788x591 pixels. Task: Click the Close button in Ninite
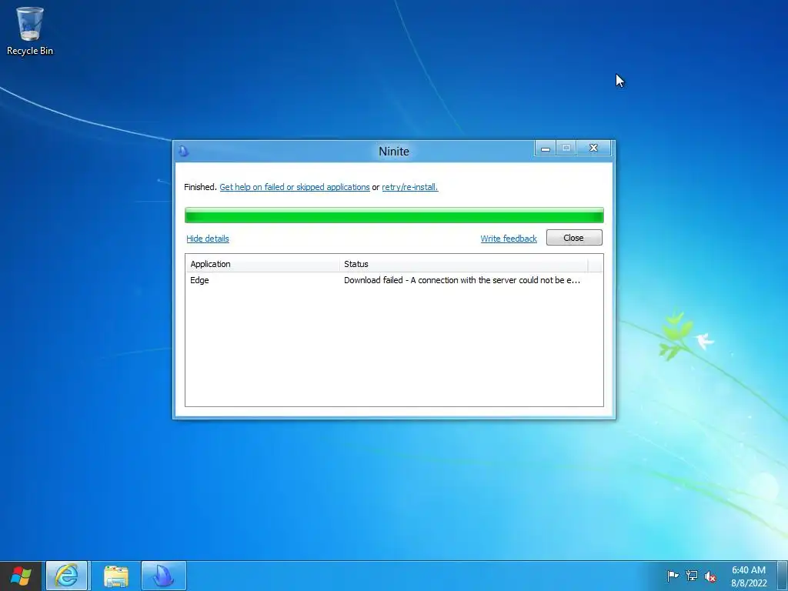click(574, 238)
